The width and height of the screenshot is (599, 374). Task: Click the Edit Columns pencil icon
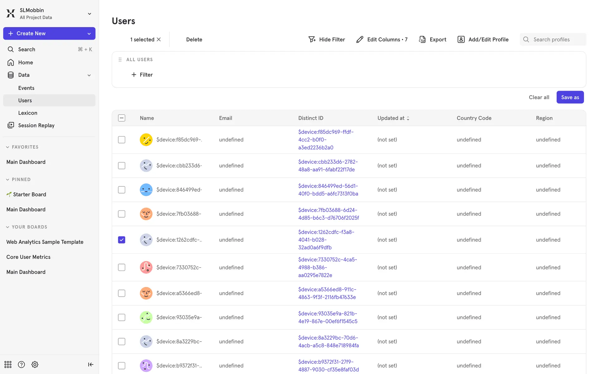360,39
